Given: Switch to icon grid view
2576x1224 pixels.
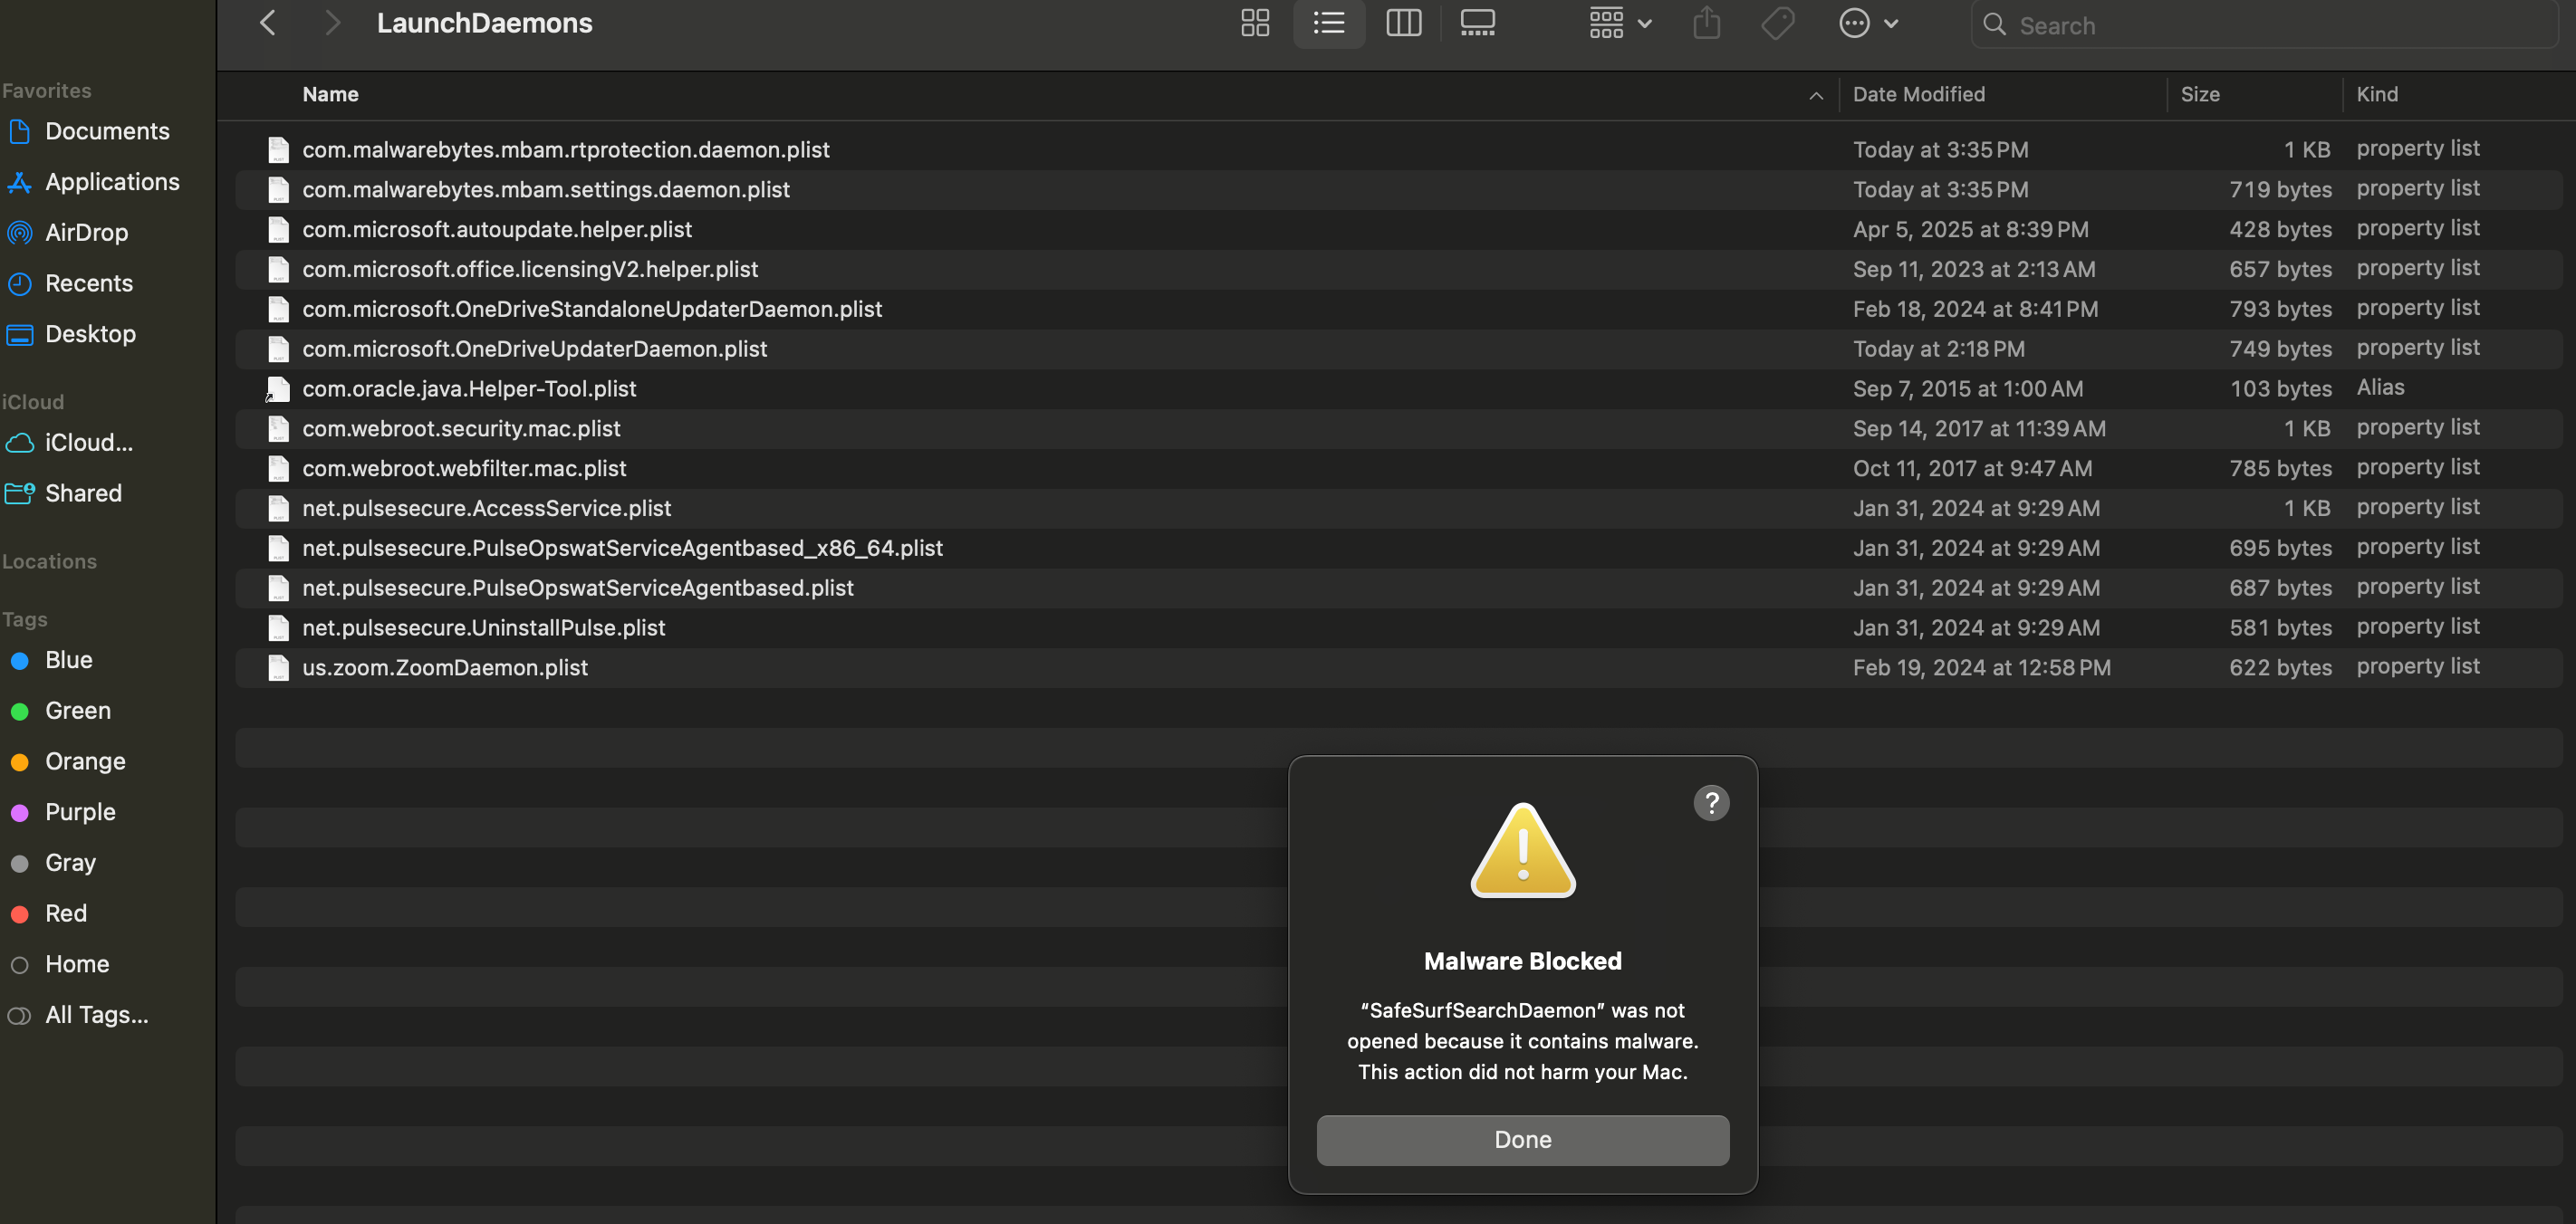Looking at the screenshot, I should (1255, 23).
